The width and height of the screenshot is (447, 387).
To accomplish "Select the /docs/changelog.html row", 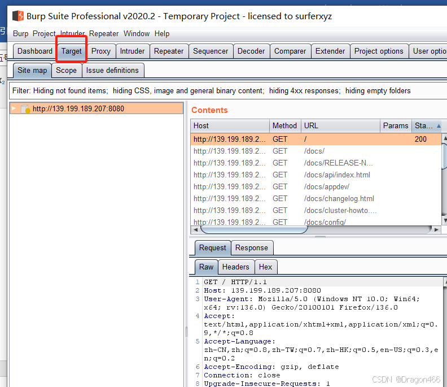I will (316, 199).
